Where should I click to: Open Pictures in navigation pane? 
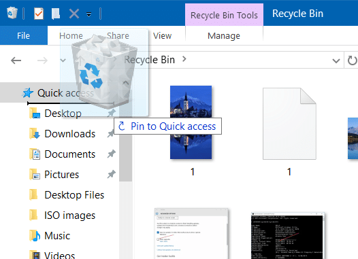(61, 175)
